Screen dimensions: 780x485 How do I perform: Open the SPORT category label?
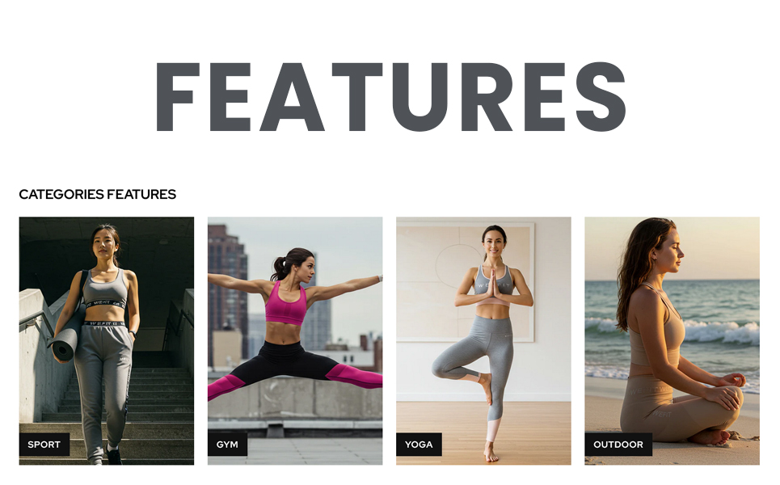click(x=44, y=445)
